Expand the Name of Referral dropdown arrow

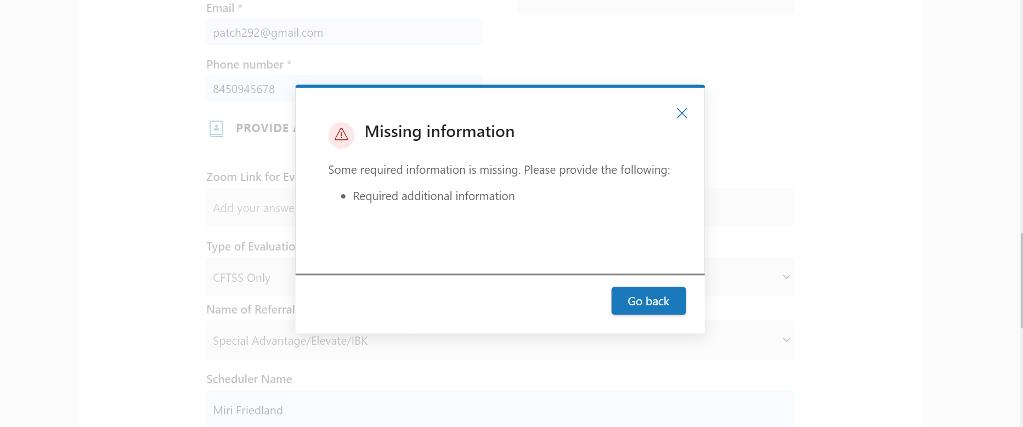[x=786, y=340]
